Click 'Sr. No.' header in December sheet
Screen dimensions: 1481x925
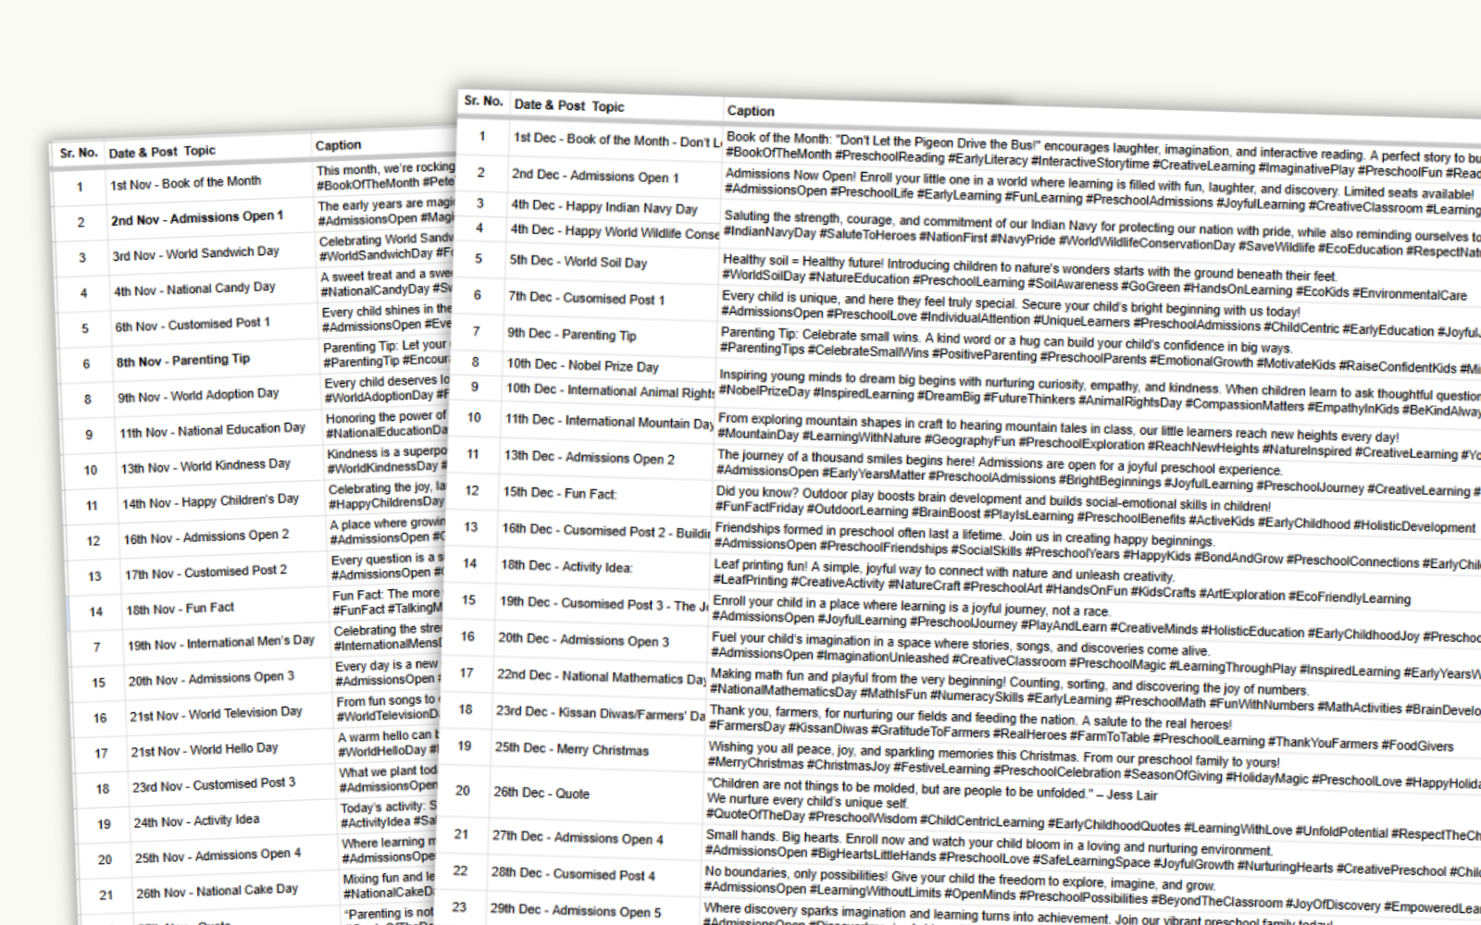point(484,101)
